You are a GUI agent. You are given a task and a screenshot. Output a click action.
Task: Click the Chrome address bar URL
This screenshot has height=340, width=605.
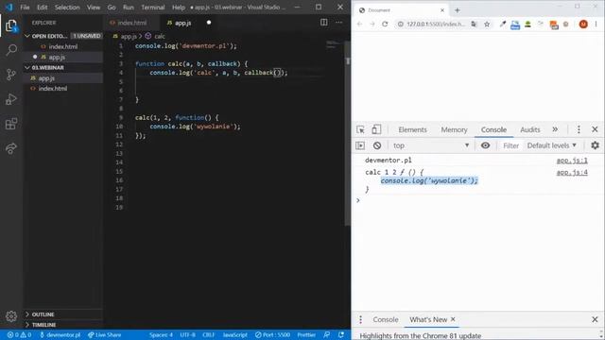click(436, 24)
